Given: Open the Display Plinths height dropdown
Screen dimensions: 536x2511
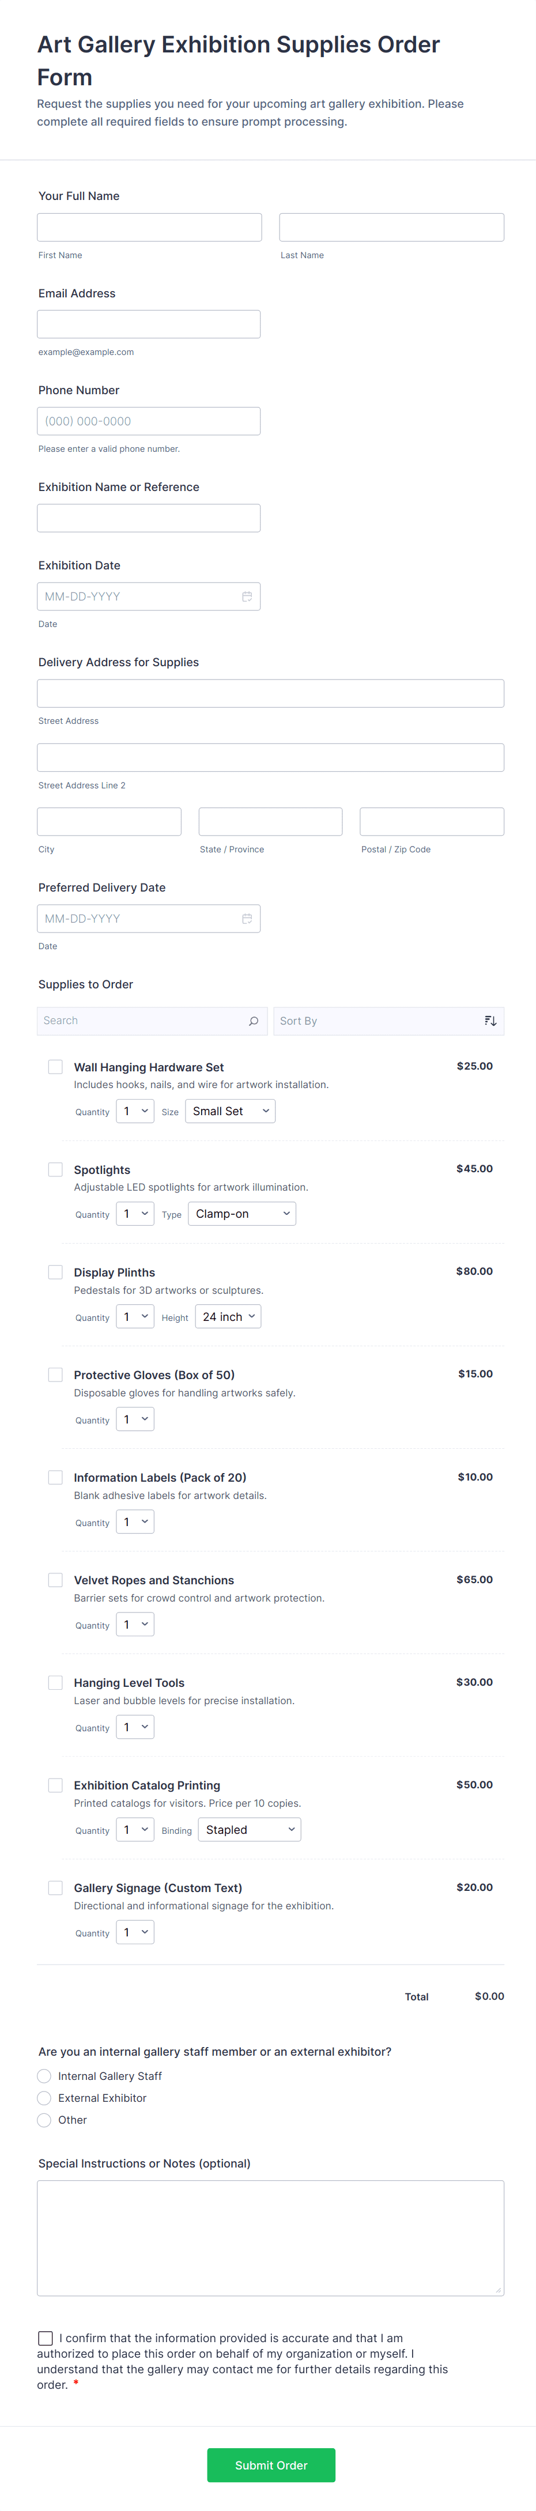Looking at the screenshot, I should (x=228, y=1317).
